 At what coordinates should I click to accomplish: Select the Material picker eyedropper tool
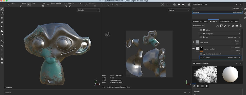[x=2, y=35]
